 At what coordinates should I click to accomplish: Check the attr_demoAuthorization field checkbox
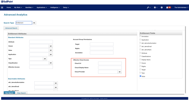click(x=140, y=43)
